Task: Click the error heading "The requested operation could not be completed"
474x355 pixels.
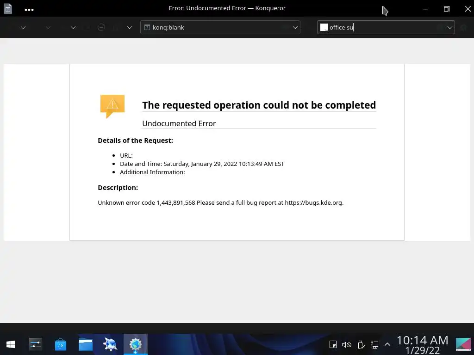Action: pos(259,105)
